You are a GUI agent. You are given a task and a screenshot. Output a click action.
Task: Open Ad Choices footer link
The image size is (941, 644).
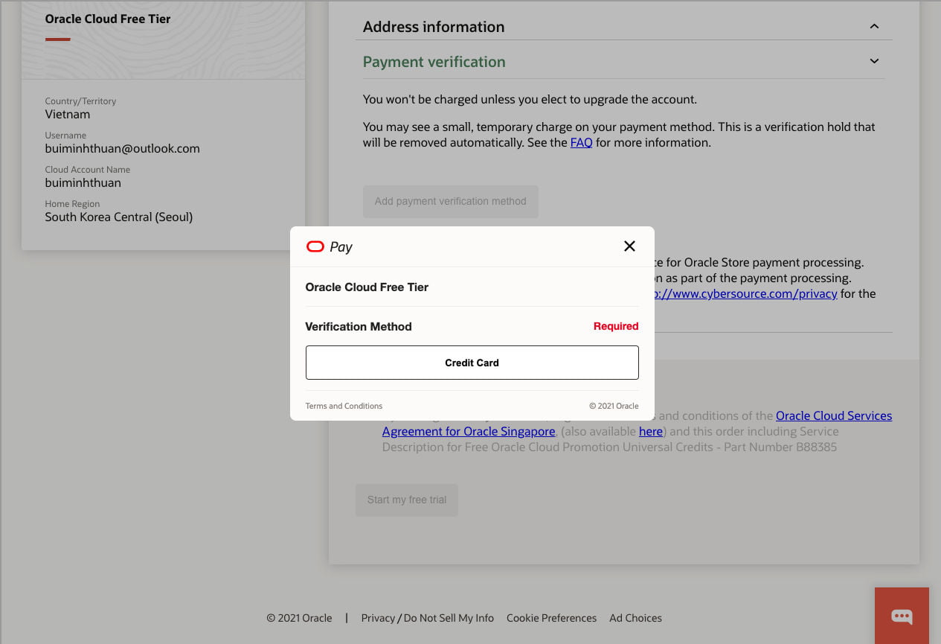635,618
